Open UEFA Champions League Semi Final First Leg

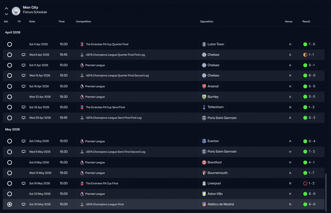pyautogui.click(x=111, y=118)
